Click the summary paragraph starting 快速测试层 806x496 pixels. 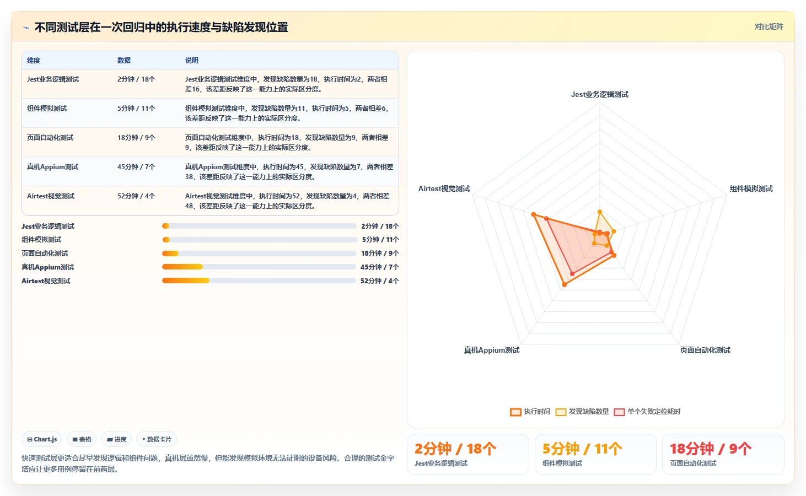(x=208, y=463)
